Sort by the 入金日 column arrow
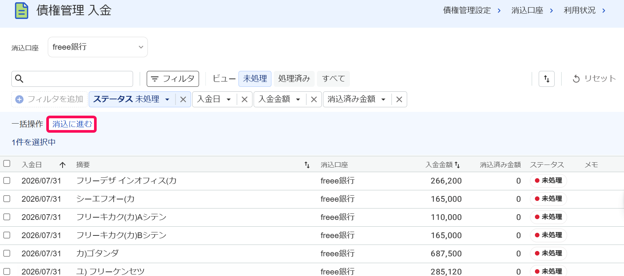Screen dimensions: 624x276 tap(63, 165)
